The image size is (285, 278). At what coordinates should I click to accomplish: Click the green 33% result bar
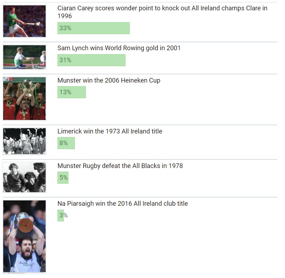pyautogui.click(x=93, y=28)
